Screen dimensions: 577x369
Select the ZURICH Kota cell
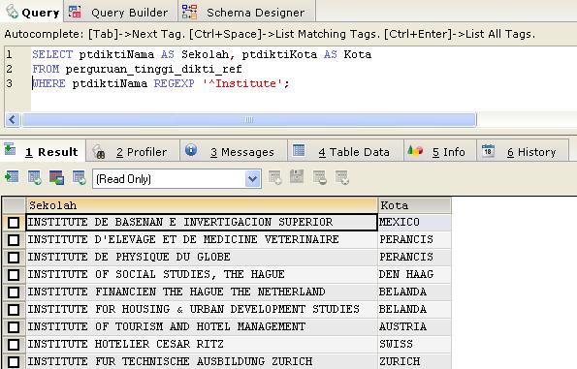click(414, 361)
